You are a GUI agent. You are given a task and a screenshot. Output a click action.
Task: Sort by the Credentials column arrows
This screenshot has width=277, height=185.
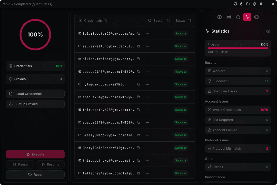coord(106,21)
